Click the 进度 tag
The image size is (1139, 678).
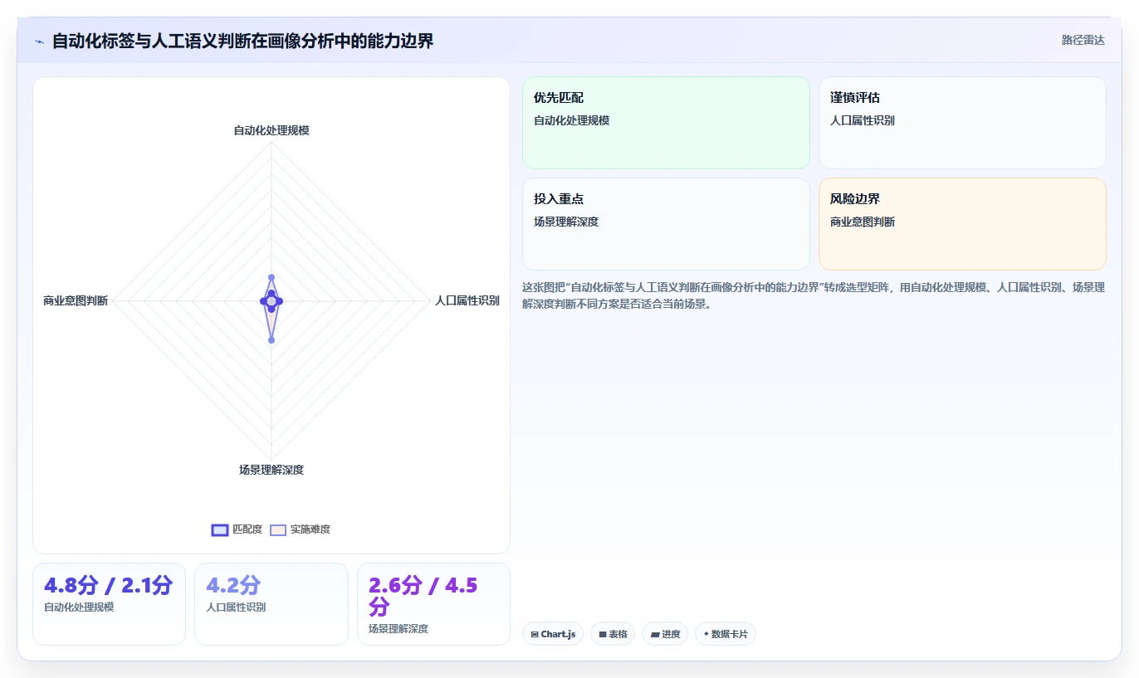pos(665,634)
